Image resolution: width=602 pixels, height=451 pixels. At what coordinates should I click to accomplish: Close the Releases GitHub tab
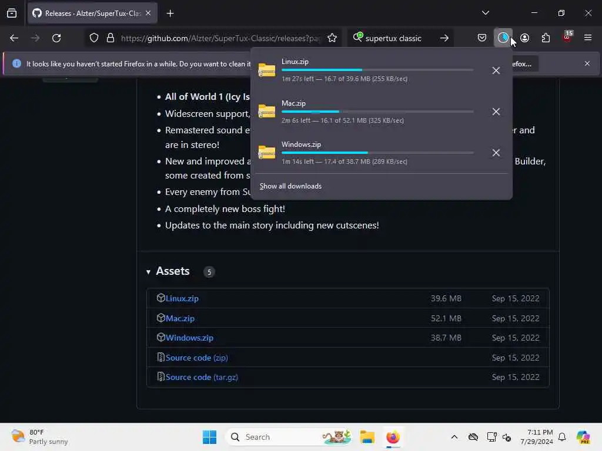pyautogui.click(x=148, y=14)
